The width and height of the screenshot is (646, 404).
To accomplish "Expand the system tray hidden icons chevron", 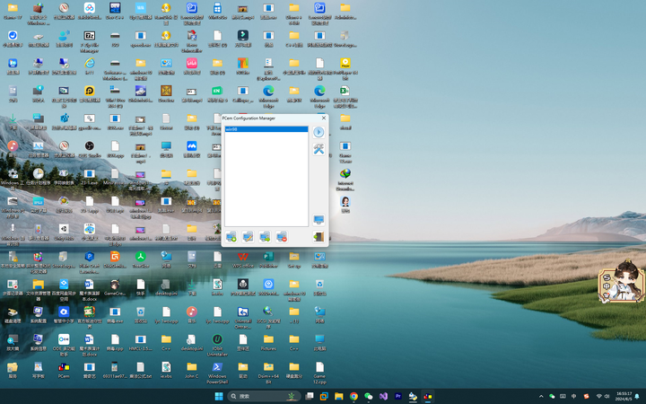I will pyautogui.click(x=541, y=396).
